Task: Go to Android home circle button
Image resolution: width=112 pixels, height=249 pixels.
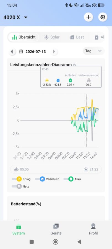Action: pos(56,242)
